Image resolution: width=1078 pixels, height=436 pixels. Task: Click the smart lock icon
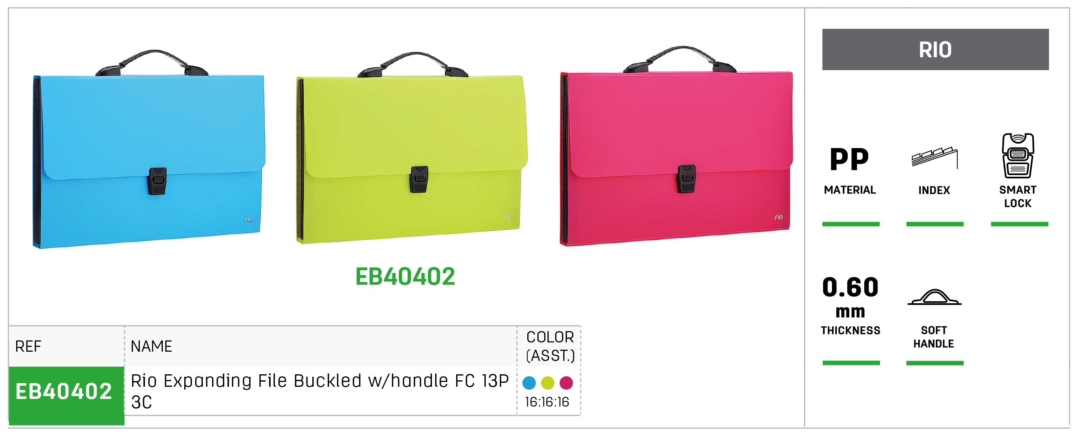tap(1018, 156)
